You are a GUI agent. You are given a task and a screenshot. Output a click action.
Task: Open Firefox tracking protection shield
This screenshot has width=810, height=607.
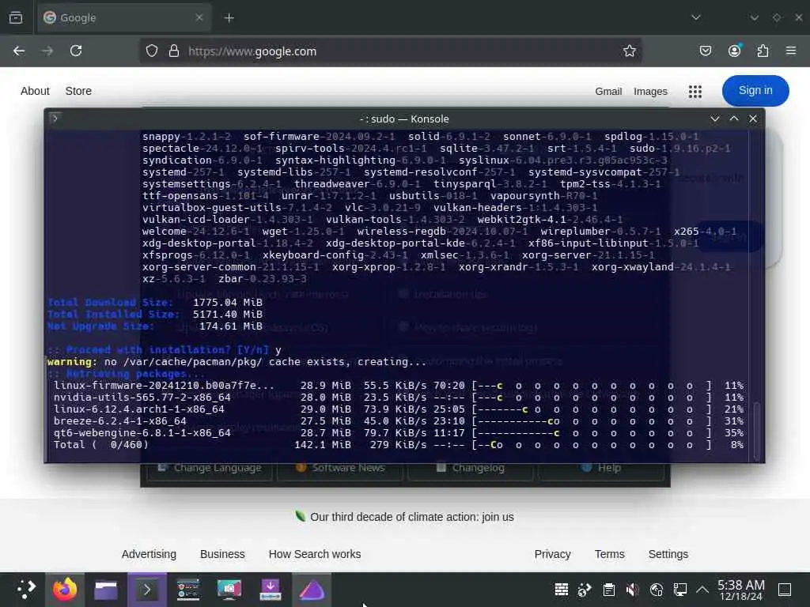tap(151, 51)
